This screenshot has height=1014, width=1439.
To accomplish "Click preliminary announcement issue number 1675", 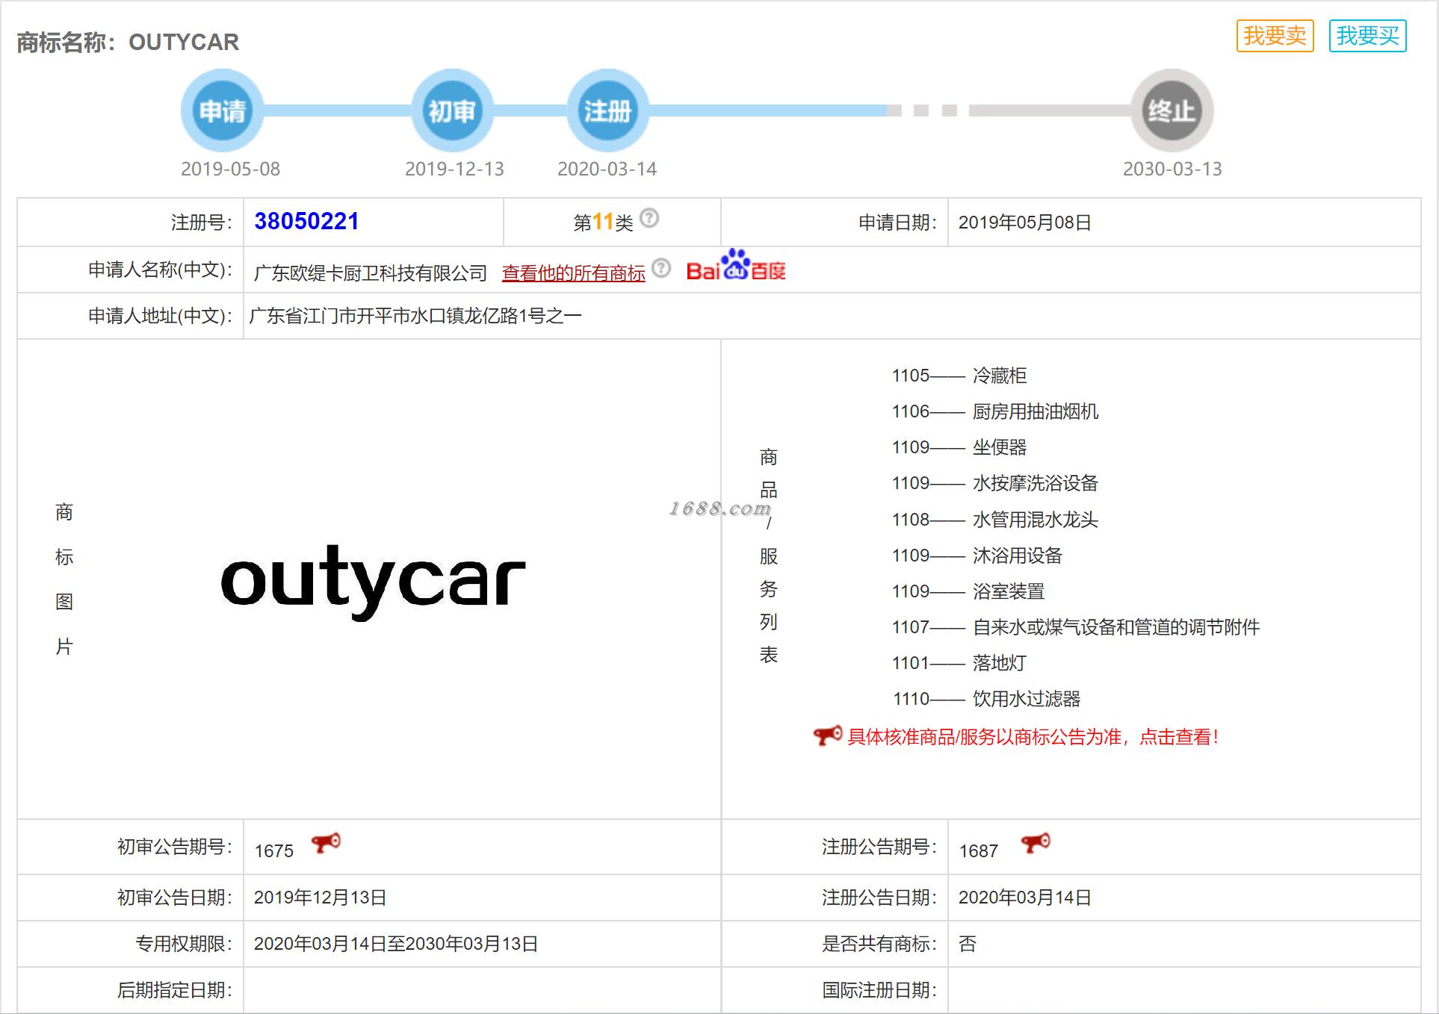I will 274,851.
